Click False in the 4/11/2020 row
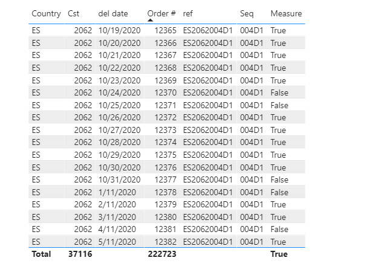 (279, 229)
